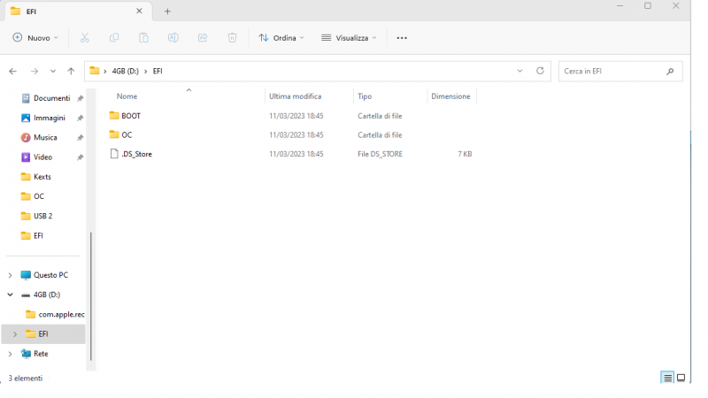Viewport: 708px width, 398px height.
Task: Click the Cut scissors icon
Action: tap(85, 38)
